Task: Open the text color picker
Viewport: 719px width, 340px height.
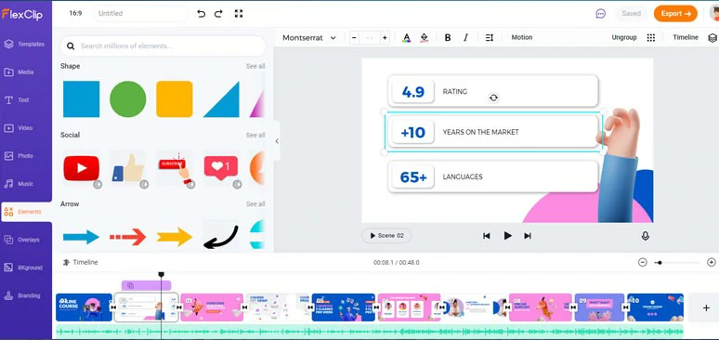Action: tap(406, 38)
